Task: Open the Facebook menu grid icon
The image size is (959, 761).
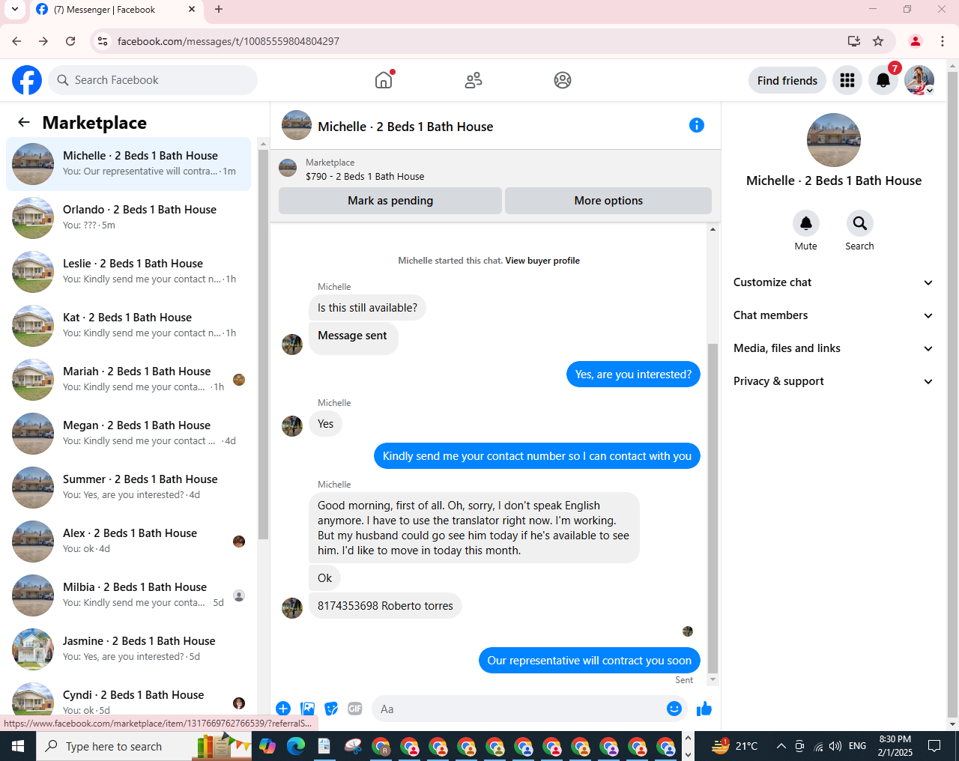Action: [x=847, y=80]
